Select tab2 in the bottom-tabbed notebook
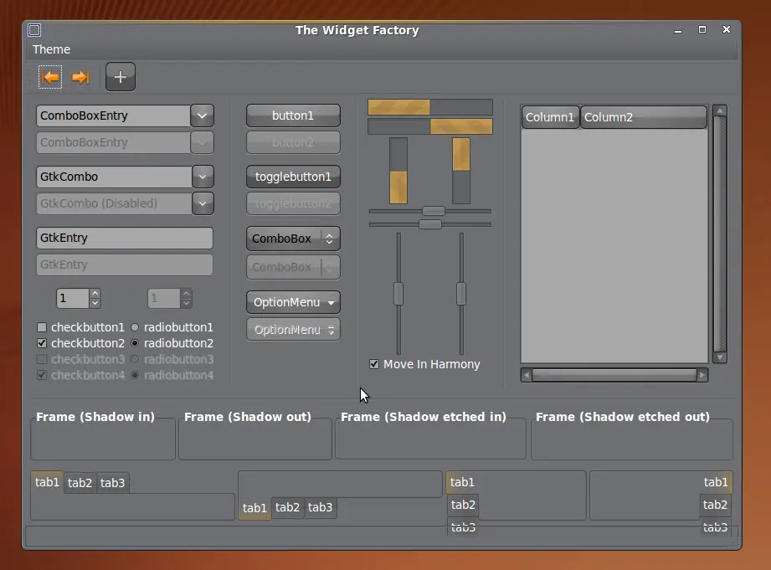This screenshot has height=570, width=771. point(287,507)
